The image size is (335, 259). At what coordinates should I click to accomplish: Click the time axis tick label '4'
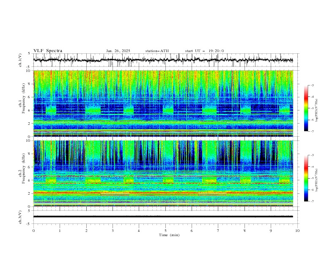139,231
